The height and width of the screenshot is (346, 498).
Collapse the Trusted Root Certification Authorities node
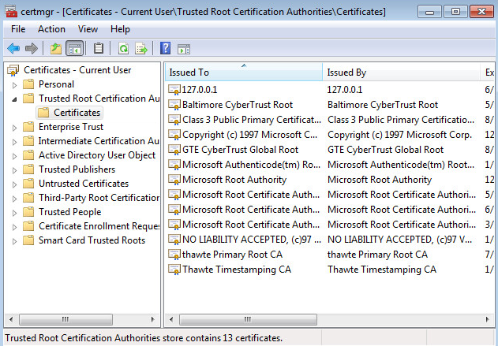(15, 99)
